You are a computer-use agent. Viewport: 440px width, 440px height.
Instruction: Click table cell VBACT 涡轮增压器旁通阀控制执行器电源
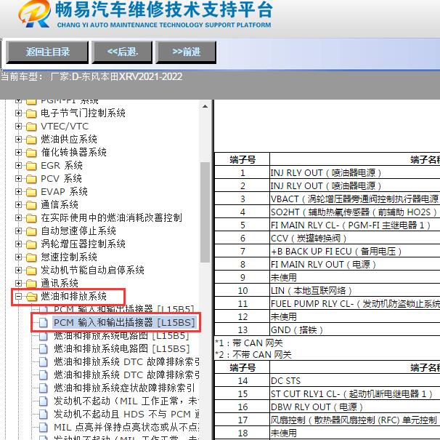355,199
